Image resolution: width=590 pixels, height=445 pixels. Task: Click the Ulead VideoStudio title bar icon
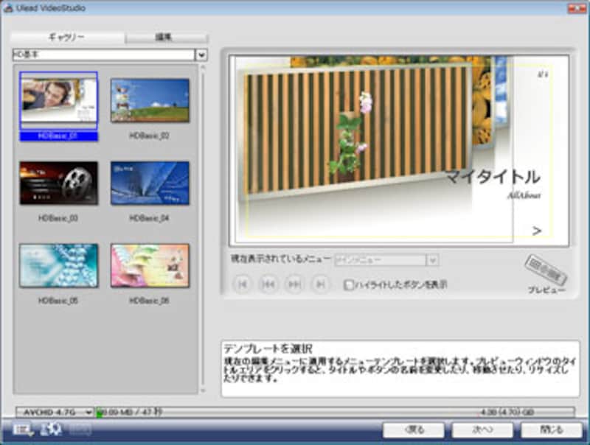[x=7, y=8]
